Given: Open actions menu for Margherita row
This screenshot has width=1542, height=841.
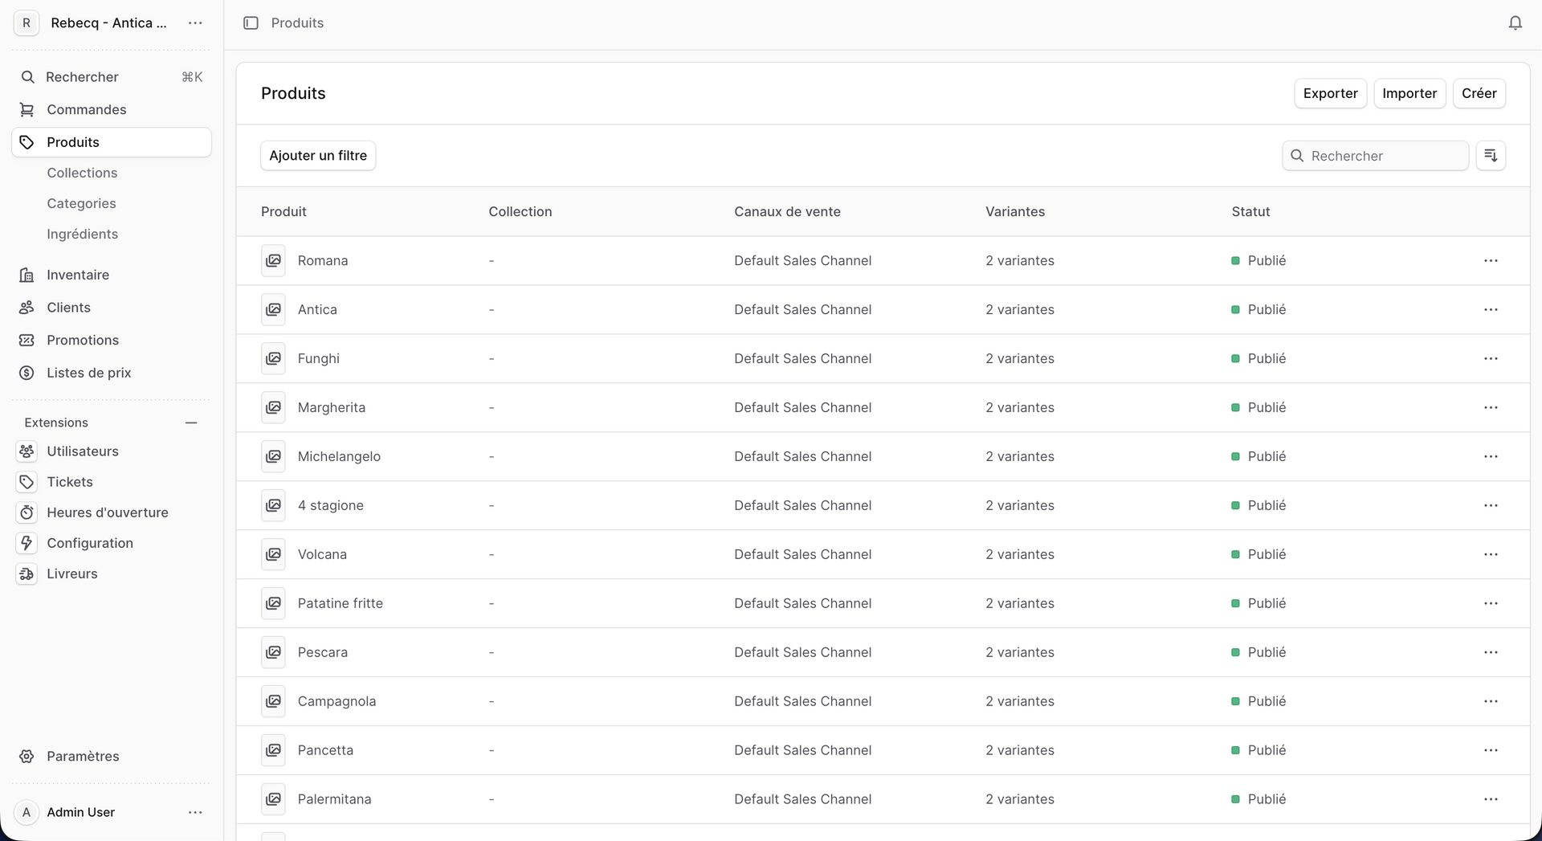Looking at the screenshot, I should pos(1491,407).
